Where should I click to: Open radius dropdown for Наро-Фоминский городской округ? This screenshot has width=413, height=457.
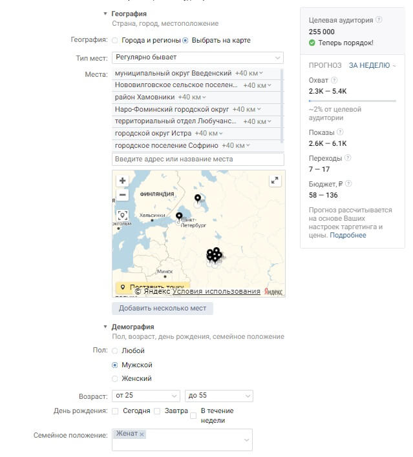(x=247, y=109)
